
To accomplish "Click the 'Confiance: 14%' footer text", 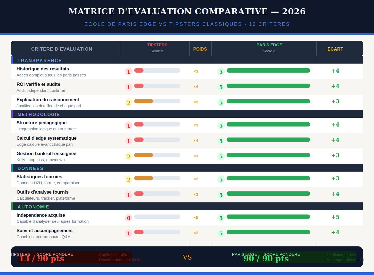I will (113, 255).
